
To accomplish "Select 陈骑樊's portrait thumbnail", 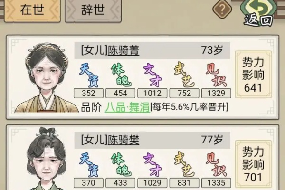I will pyautogui.click(x=47, y=159).
